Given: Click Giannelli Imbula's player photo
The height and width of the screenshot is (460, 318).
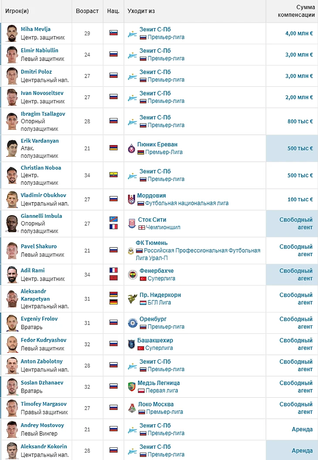Looking at the screenshot, I should pyautogui.click(x=11, y=223).
